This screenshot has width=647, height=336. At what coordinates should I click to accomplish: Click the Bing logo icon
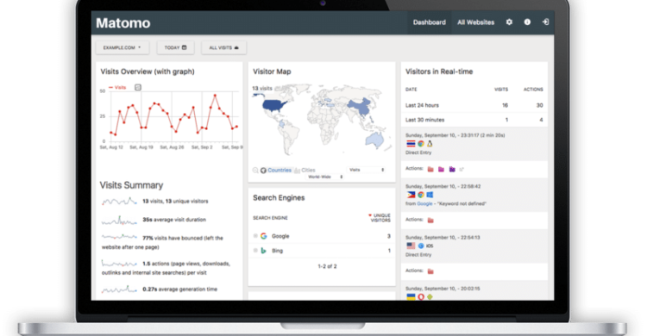click(x=264, y=251)
